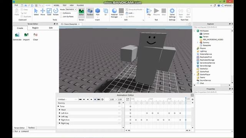246x138 pixels.
Task: Click the first summary keyframe in Dummy row
Action: 130,103
